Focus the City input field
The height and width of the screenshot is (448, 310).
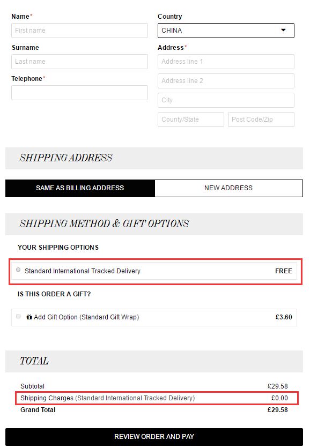click(x=226, y=100)
